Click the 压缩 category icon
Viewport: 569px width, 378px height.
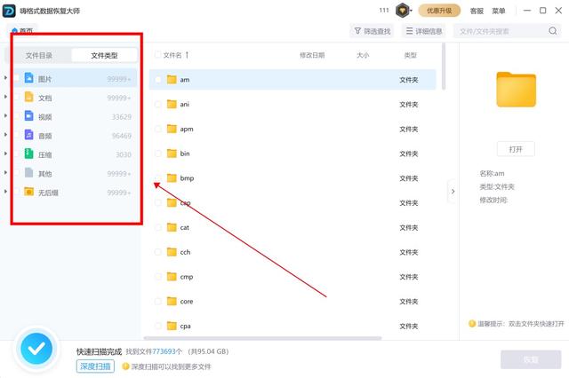pos(28,154)
